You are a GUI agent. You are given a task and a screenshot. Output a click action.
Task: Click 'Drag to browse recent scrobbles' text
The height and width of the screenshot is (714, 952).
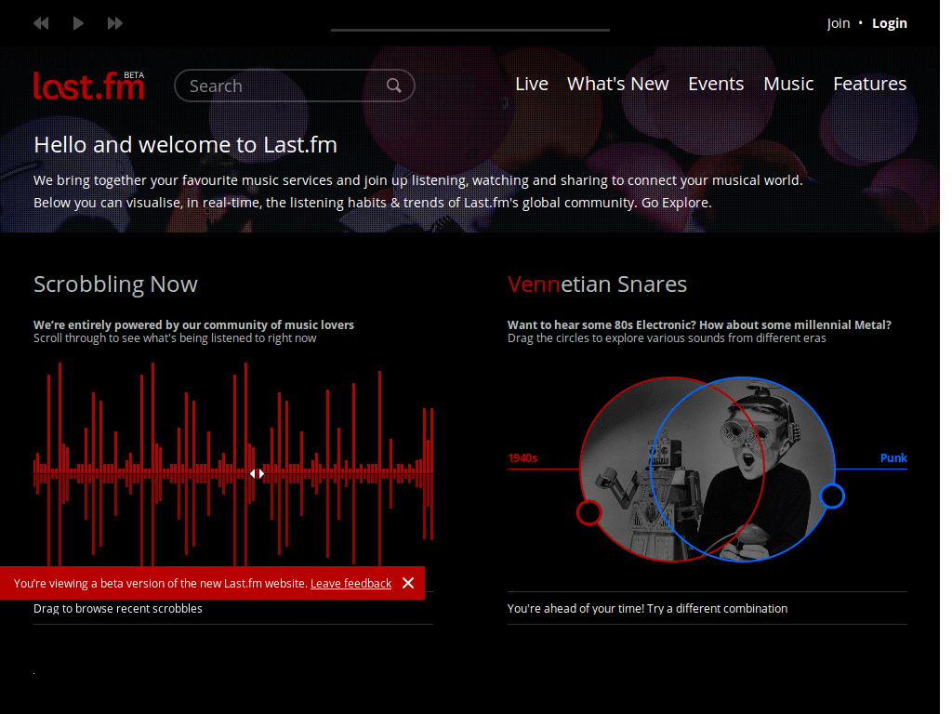pyautogui.click(x=118, y=608)
